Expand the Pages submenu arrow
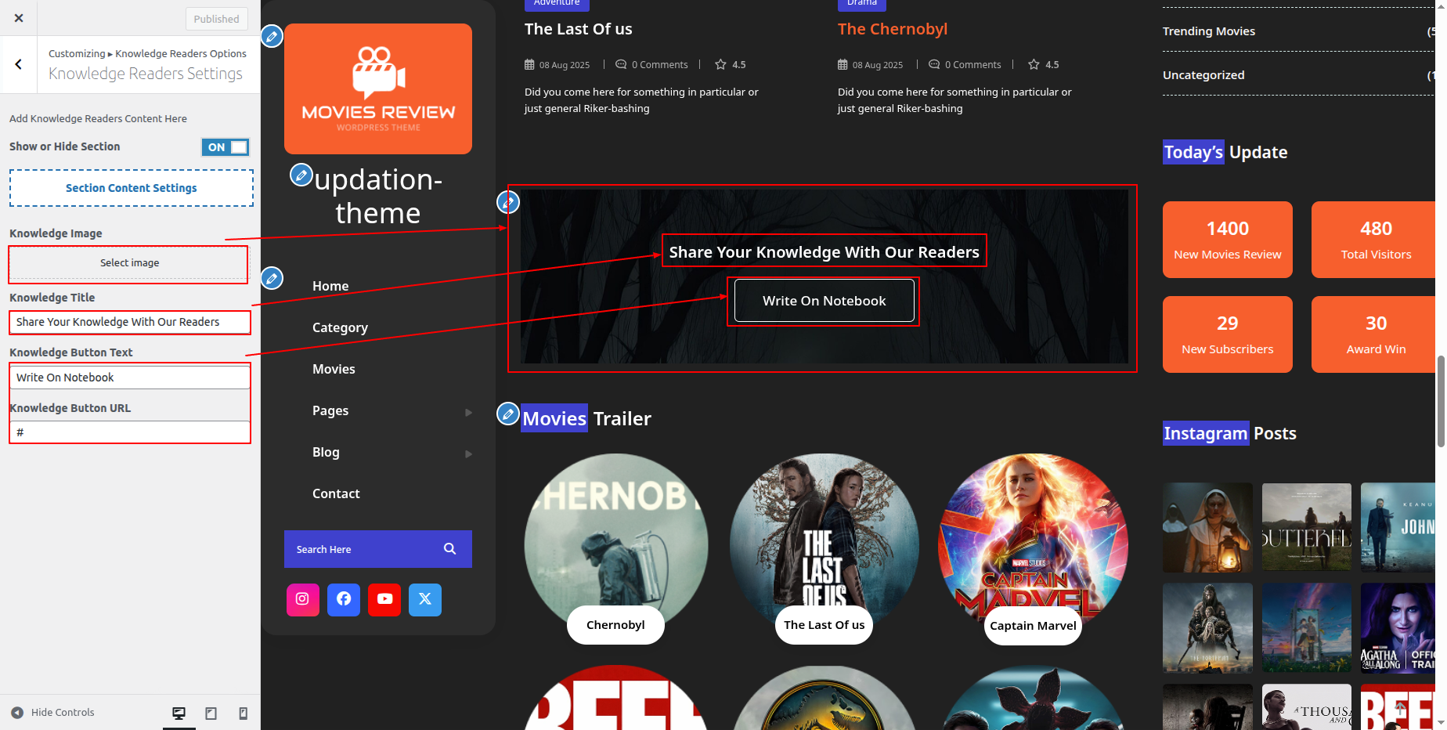Screen dimensions: 1447x730 coord(468,412)
